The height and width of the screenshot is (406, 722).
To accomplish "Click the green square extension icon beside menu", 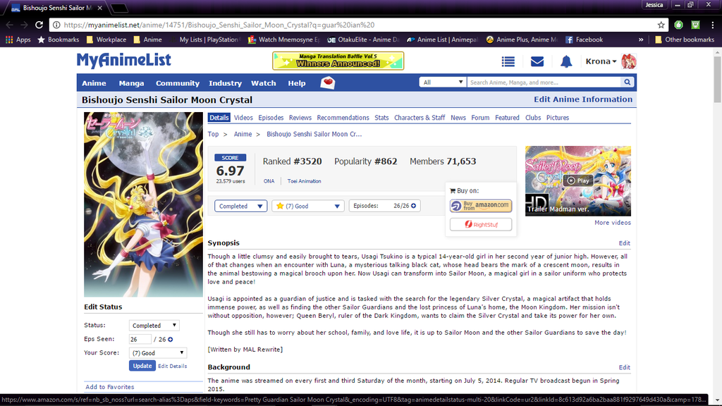I will tap(695, 25).
